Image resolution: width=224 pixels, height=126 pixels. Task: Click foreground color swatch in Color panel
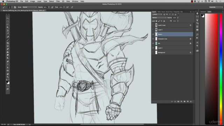pos(202,15)
